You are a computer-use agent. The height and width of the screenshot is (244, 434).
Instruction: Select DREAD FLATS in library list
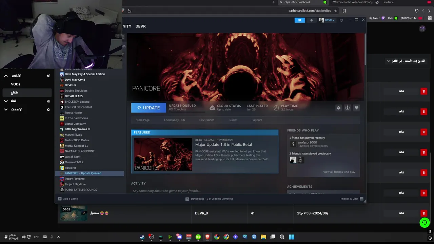[74, 96]
